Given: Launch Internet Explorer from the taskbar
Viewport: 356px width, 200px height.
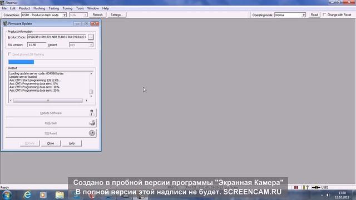Looking at the screenshot, I should pos(27,195).
